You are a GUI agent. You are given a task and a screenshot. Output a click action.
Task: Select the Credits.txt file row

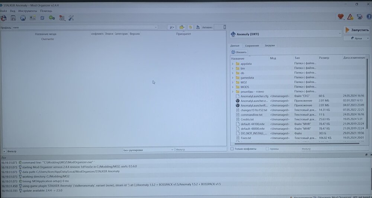[298, 119]
